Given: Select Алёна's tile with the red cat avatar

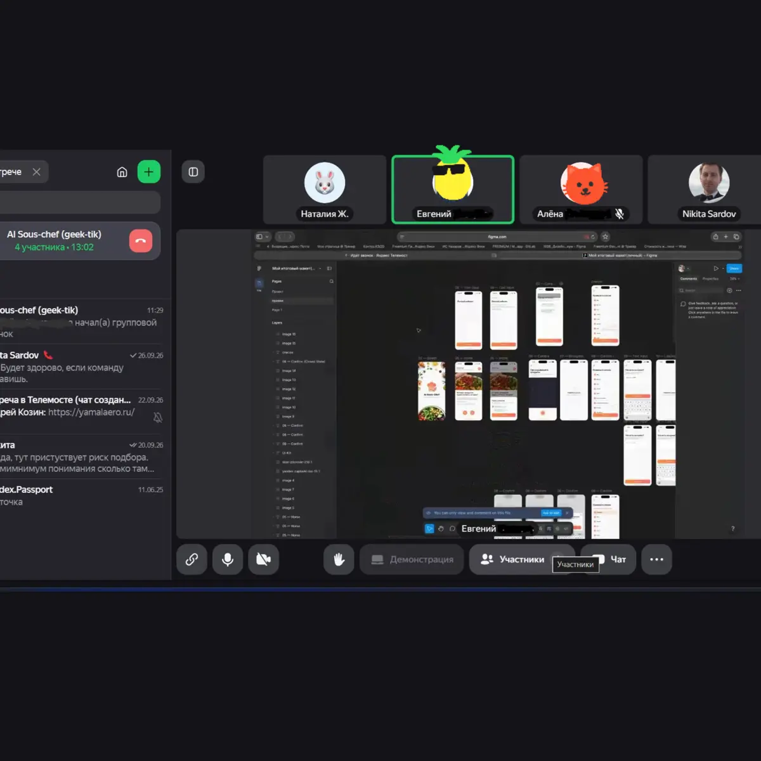Looking at the screenshot, I should [x=581, y=190].
